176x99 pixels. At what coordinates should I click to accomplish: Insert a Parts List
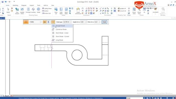pos(56,11)
